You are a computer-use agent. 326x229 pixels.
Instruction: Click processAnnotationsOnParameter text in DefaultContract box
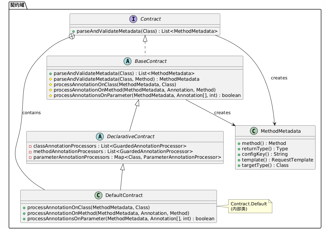[121, 219]
